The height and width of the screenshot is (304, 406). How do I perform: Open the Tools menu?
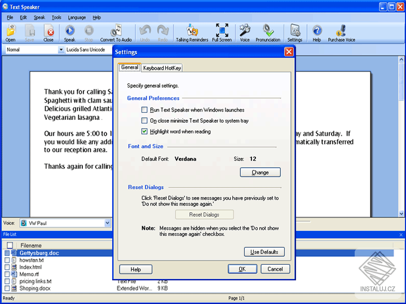56,17
